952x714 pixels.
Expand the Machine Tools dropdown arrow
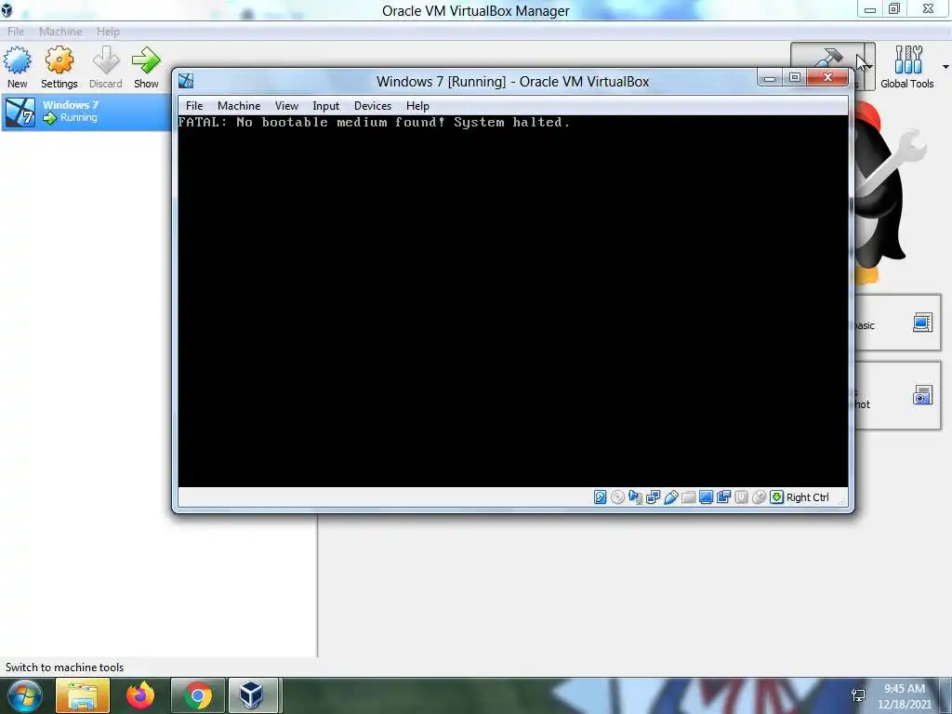coord(869,66)
